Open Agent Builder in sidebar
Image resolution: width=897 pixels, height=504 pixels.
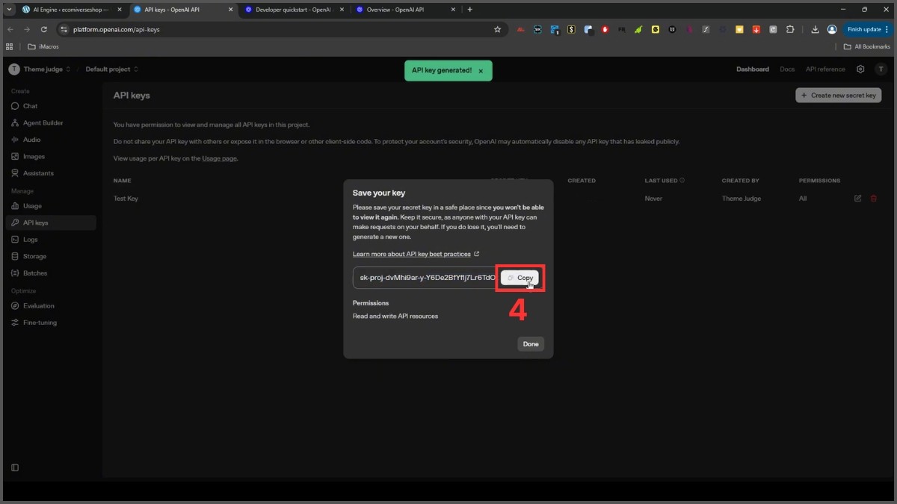point(43,122)
